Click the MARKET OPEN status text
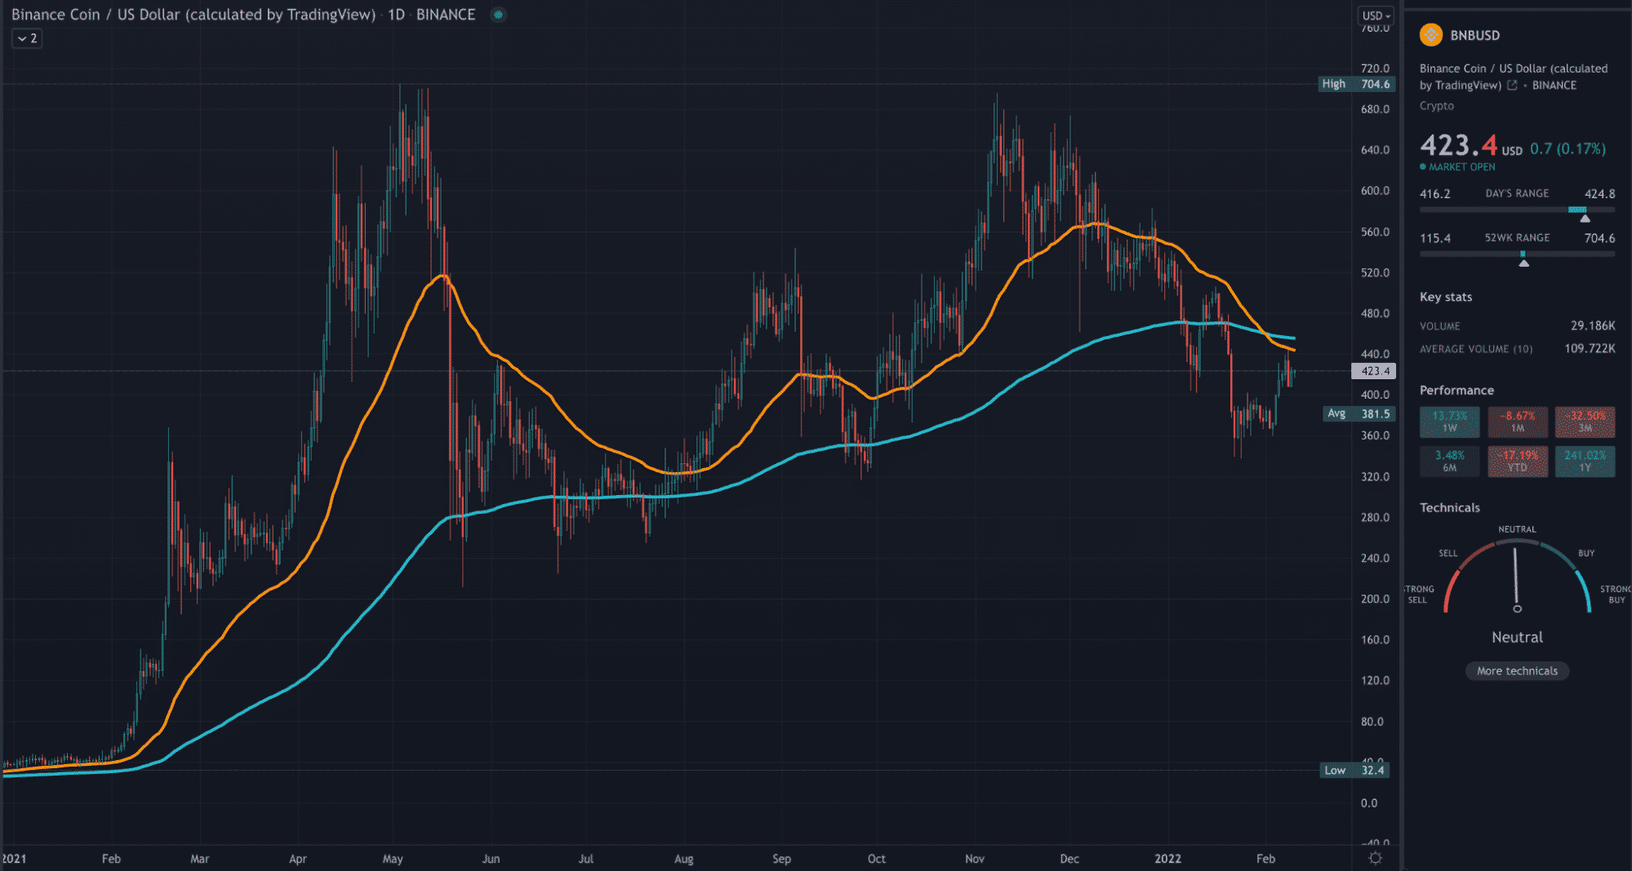This screenshot has height=871, width=1632. tap(1461, 167)
